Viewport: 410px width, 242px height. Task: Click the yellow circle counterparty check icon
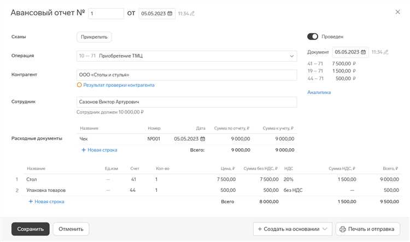click(x=79, y=85)
